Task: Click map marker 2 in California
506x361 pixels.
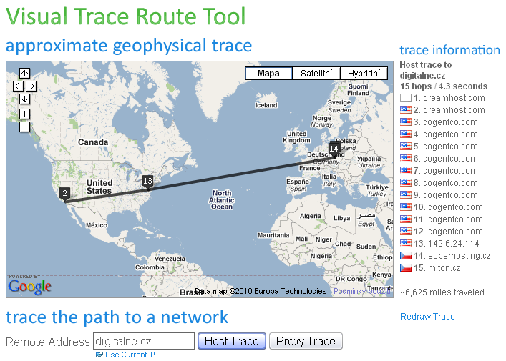Action: tap(65, 194)
